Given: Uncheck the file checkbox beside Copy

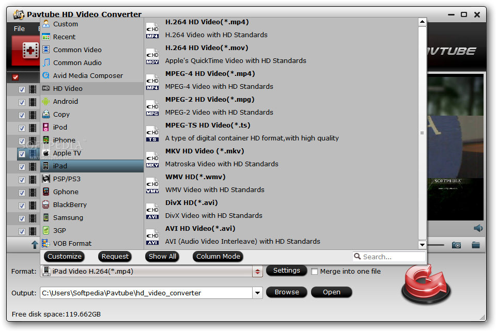Looking at the screenshot, I should [22, 115].
